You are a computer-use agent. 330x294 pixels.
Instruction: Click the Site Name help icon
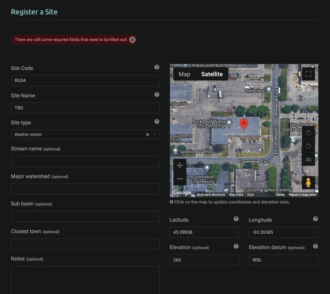click(157, 94)
